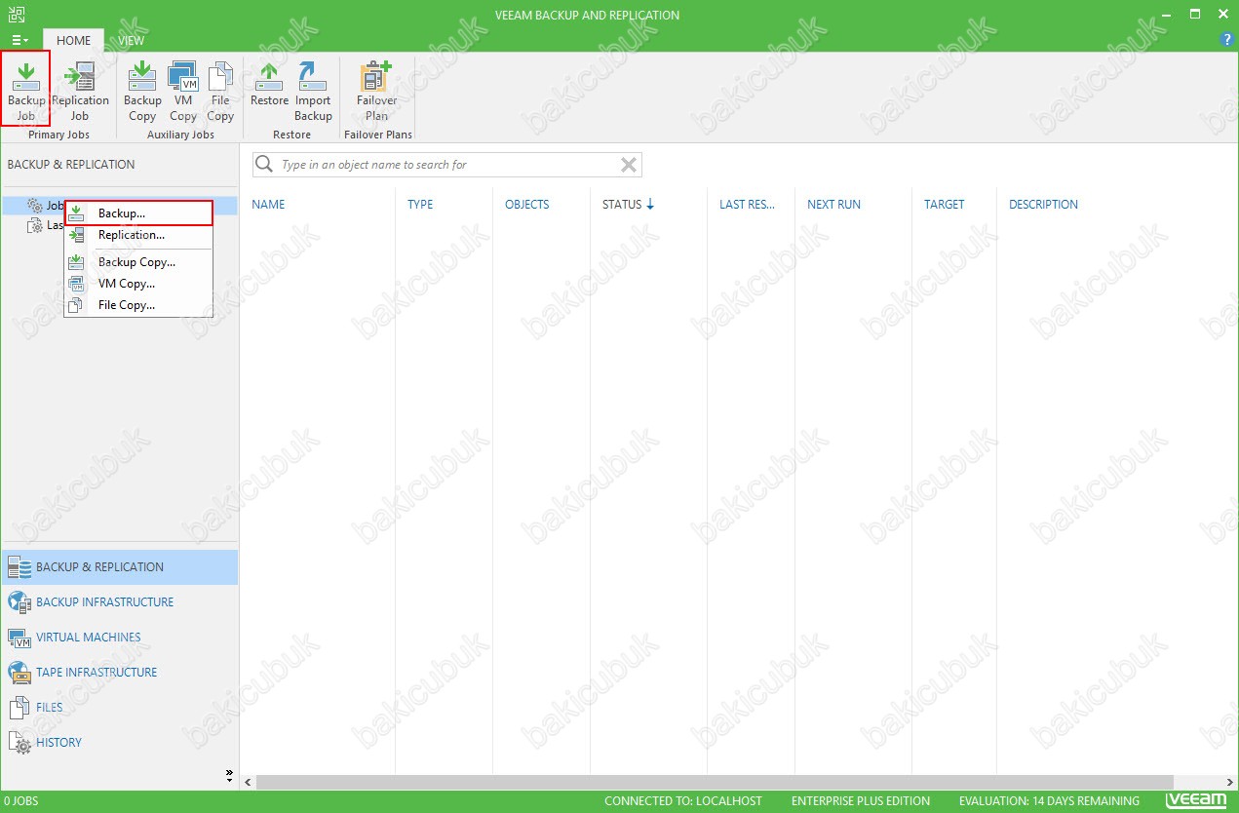Open the help question mark icon
Image resolution: width=1239 pixels, height=813 pixels.
[1227, 40]
